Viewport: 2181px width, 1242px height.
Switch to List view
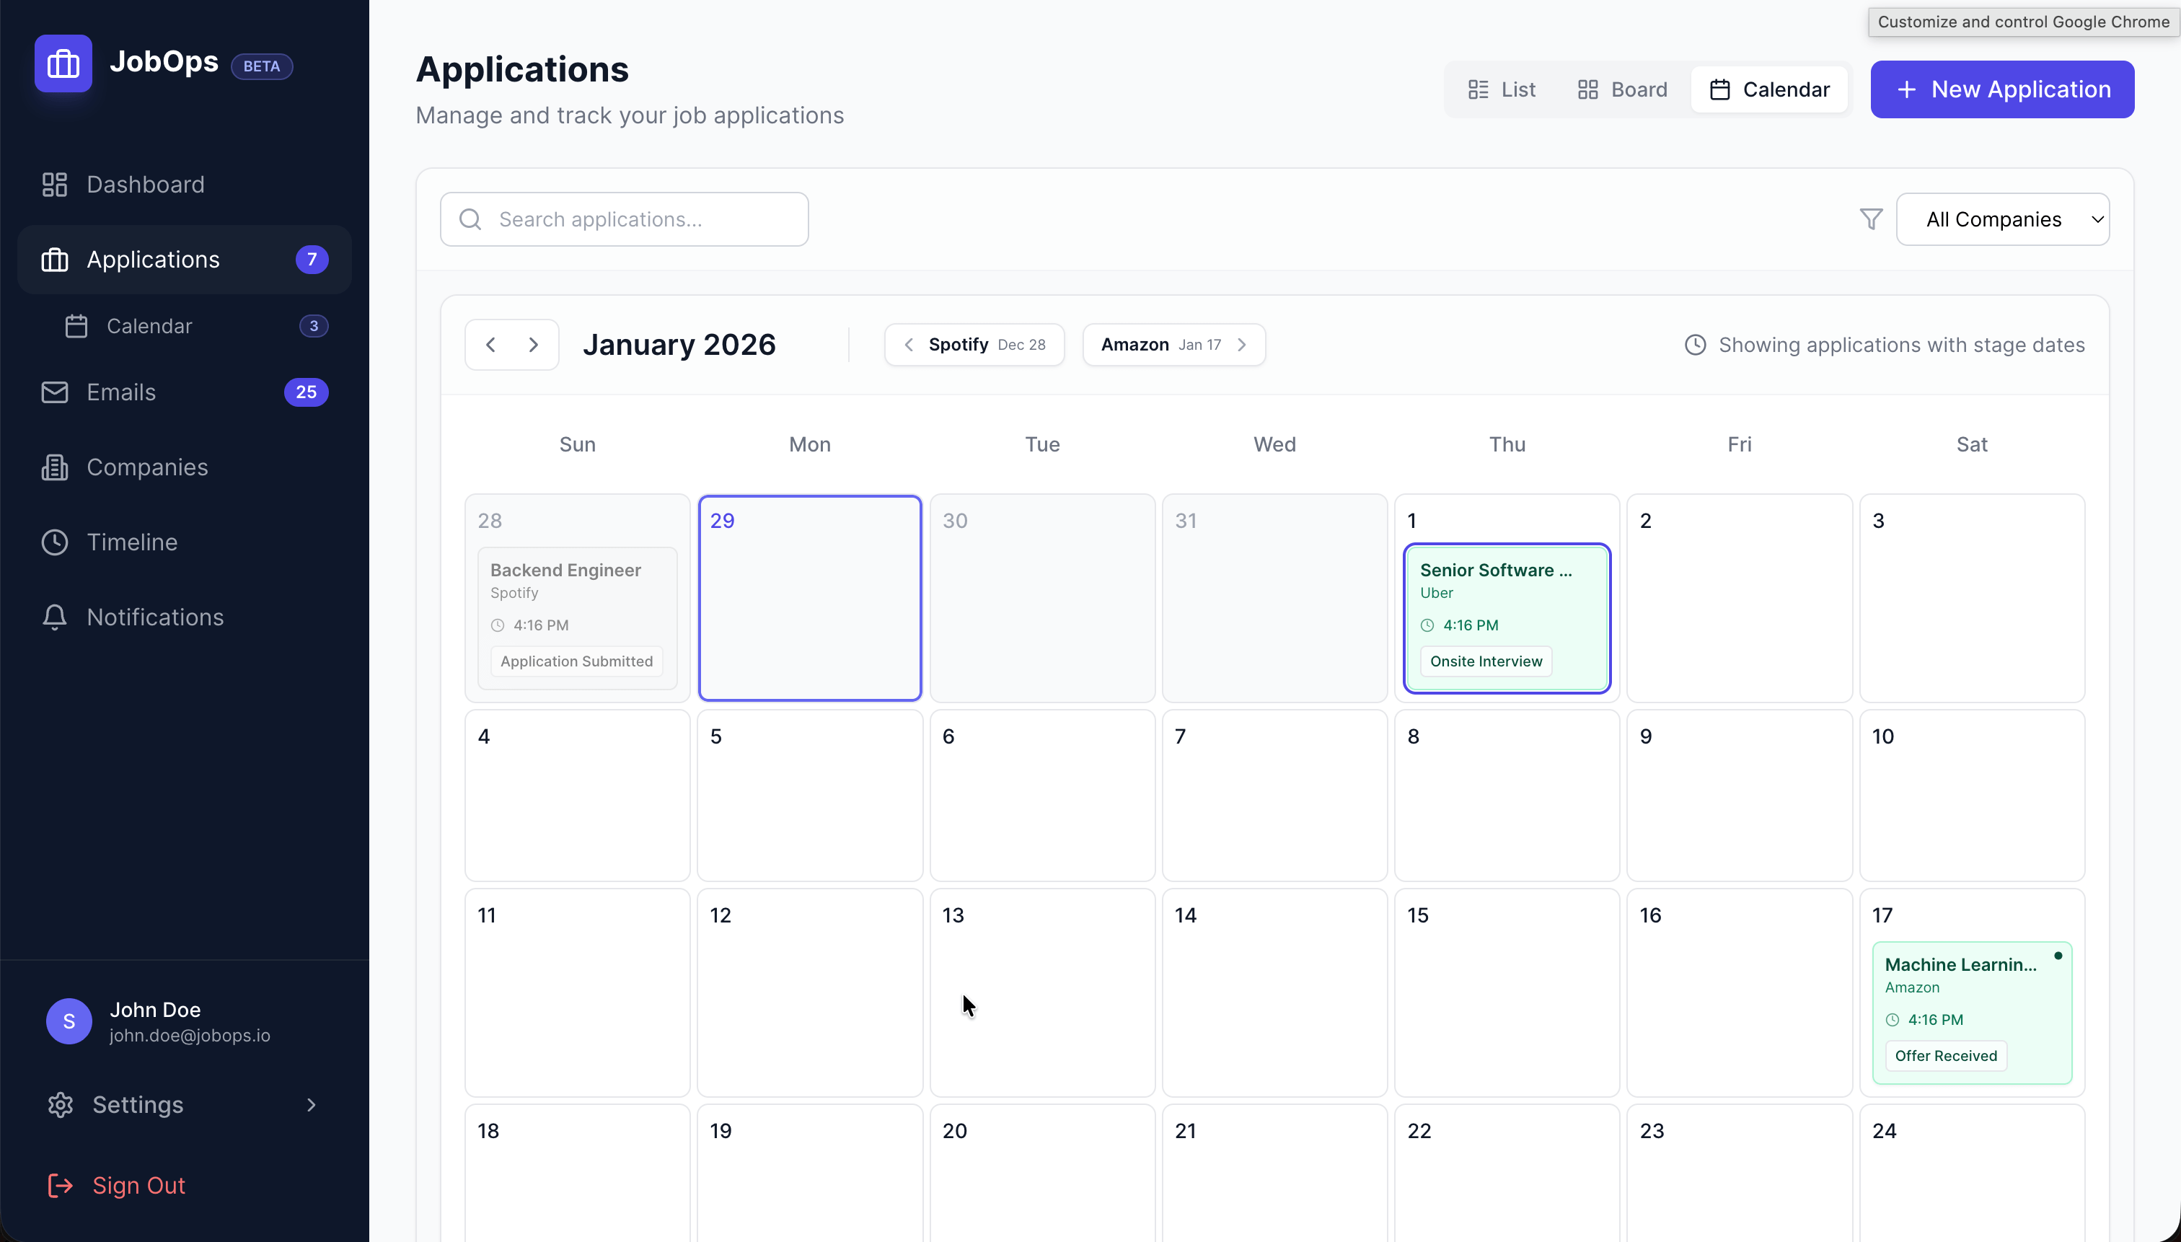click(1501, 89)
